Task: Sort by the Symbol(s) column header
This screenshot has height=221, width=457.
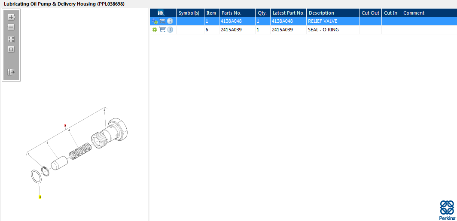Action: point(189,13)
